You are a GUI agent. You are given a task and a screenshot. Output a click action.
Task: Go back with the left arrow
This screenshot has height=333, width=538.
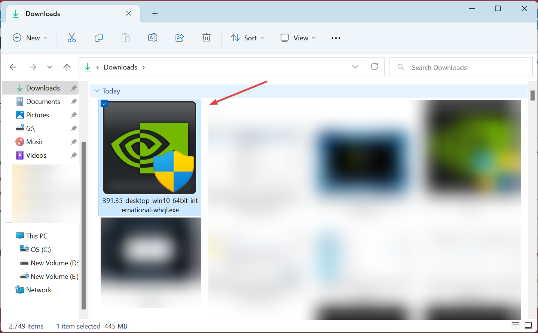point(13,67)
